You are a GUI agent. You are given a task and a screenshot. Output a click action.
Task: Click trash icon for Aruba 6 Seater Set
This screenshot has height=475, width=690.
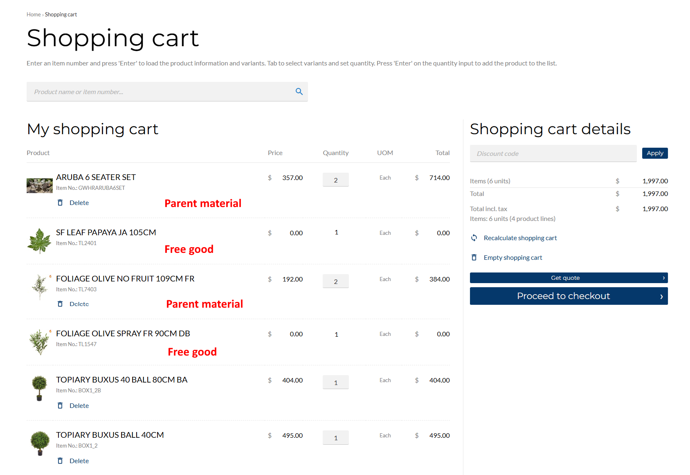(60, 203)
